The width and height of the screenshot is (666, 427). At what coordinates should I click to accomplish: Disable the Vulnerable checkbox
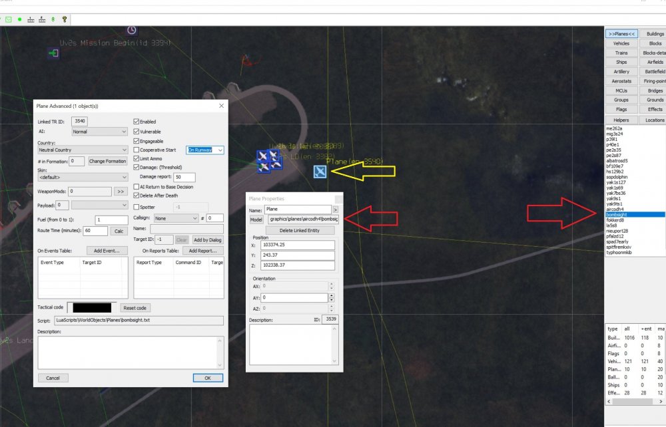tap(137, 132)
